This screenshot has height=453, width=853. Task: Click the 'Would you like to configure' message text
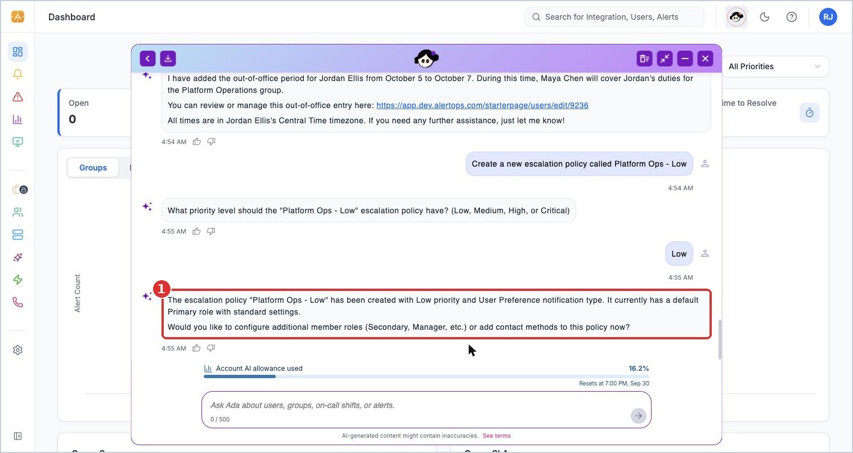(398, 327)
